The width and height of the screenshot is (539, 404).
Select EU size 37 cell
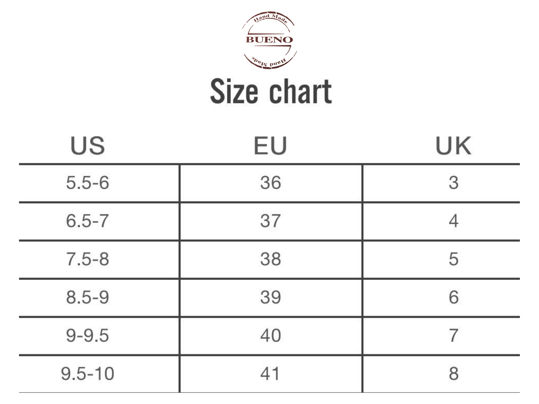271,221
